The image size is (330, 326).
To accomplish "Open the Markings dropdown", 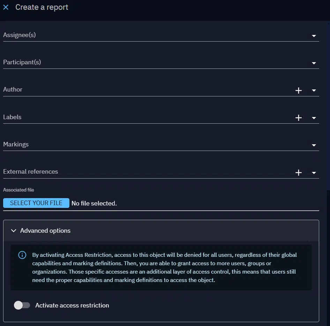I will click(x=314, y=145).
